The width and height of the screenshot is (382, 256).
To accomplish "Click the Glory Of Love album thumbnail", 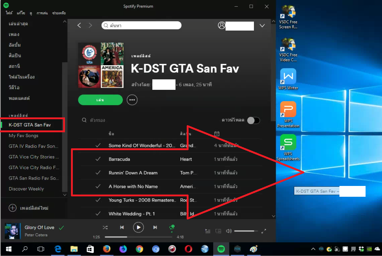I will tap(12, 231).
